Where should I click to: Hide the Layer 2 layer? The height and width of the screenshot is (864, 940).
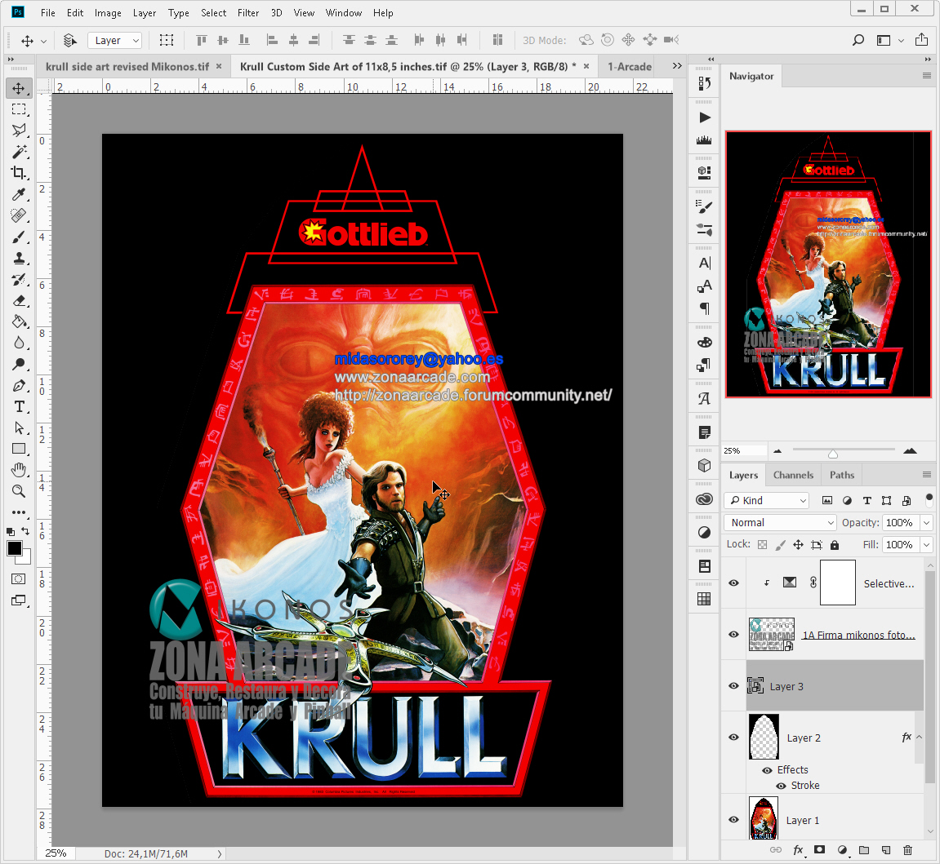click(733, 737)
